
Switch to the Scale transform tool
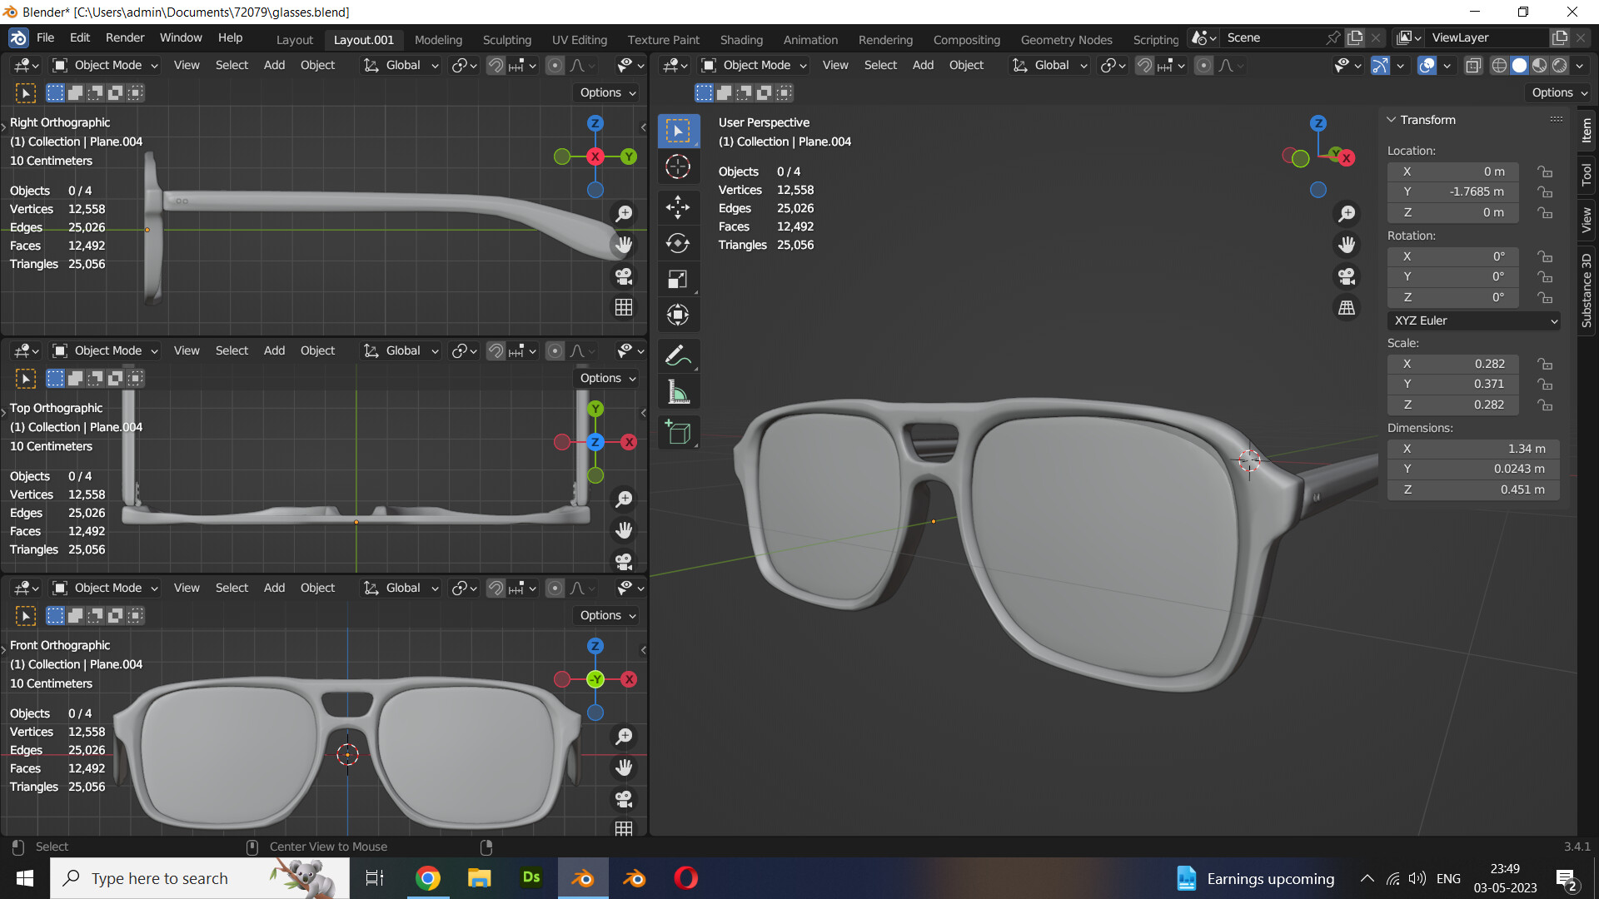(679, 279)
